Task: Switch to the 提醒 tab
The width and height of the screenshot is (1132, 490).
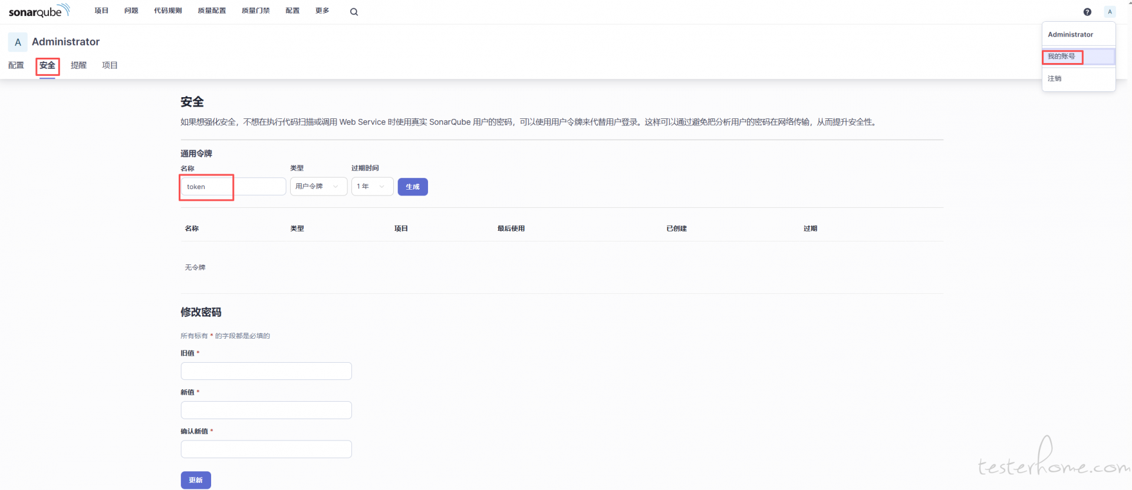Action: (x=78, y=65)
